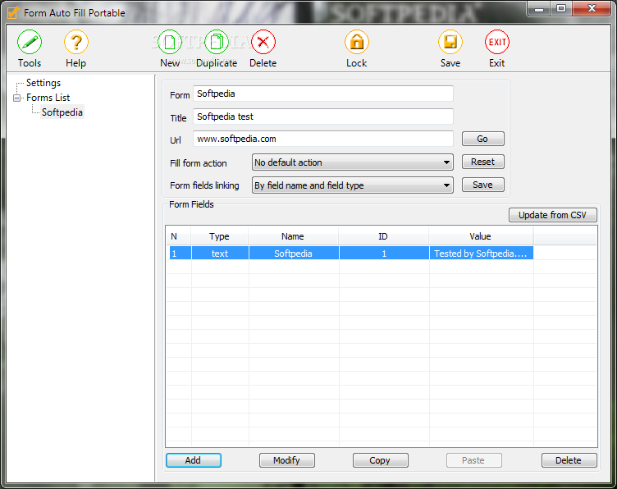
Task: Sort by the Name column header
Action: [x=293, y=236]
